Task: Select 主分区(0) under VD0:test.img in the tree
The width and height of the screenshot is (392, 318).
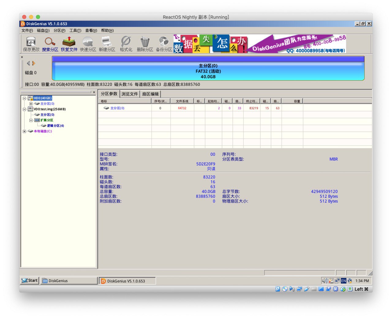Action: [x=47, y=115]
